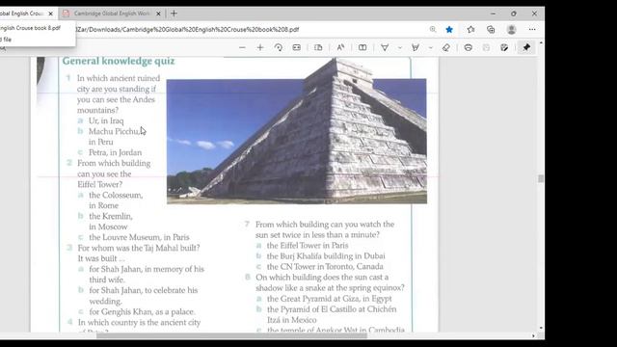Open the user profile avatar
Viewport: 617px width, 347px height.
click(x=512, y=30)
